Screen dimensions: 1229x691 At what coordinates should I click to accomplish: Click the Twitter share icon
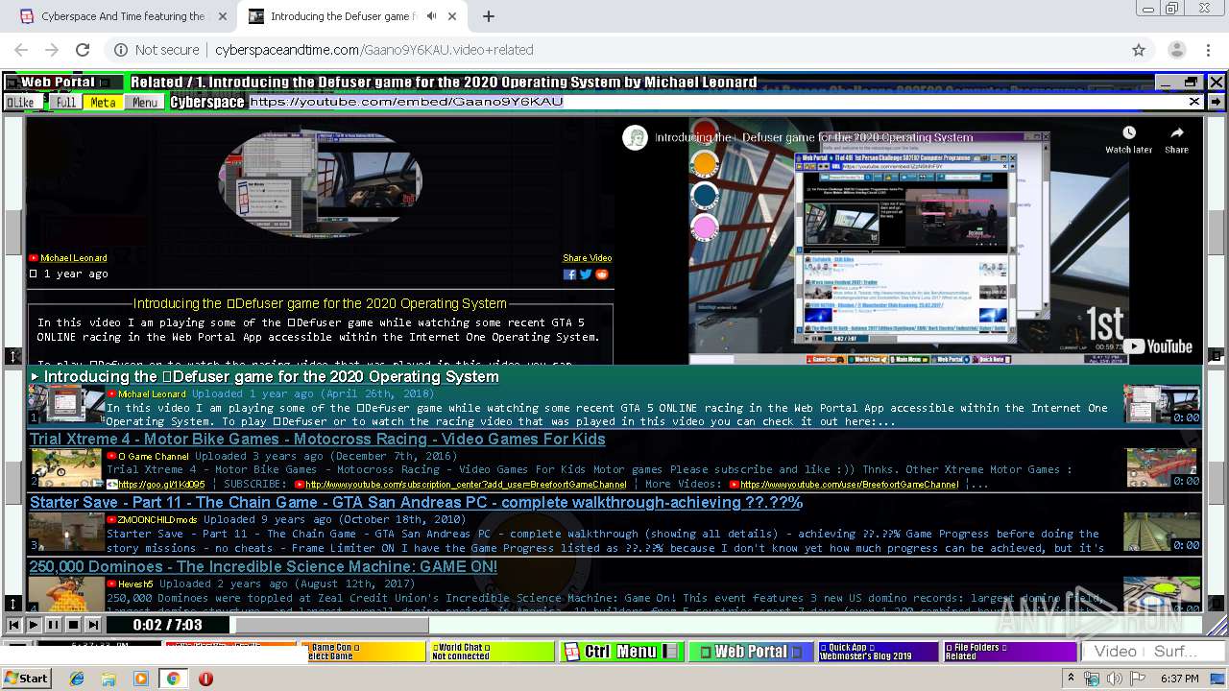(586, 274)
